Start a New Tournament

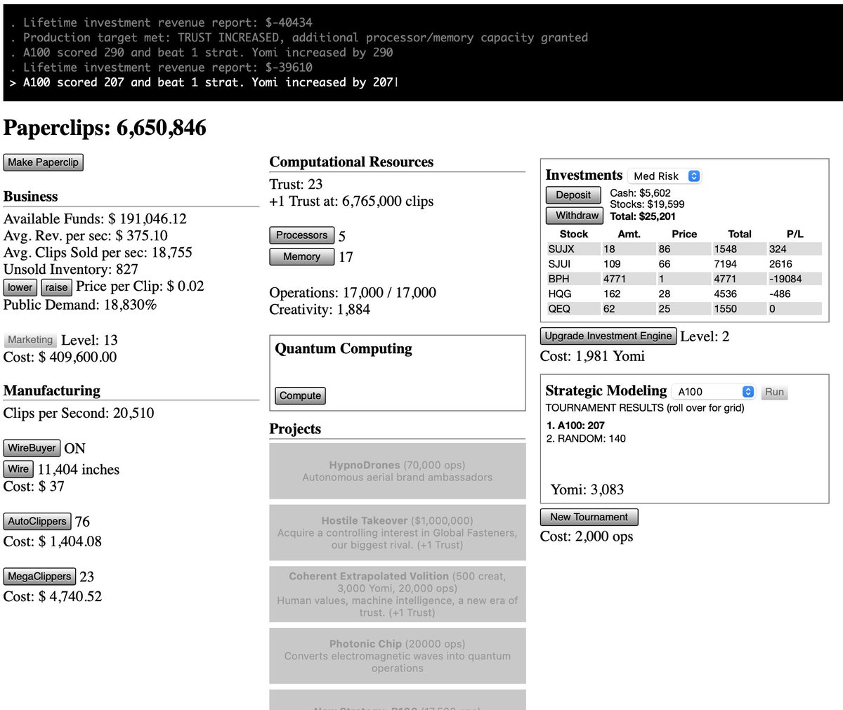coord(589,517)
